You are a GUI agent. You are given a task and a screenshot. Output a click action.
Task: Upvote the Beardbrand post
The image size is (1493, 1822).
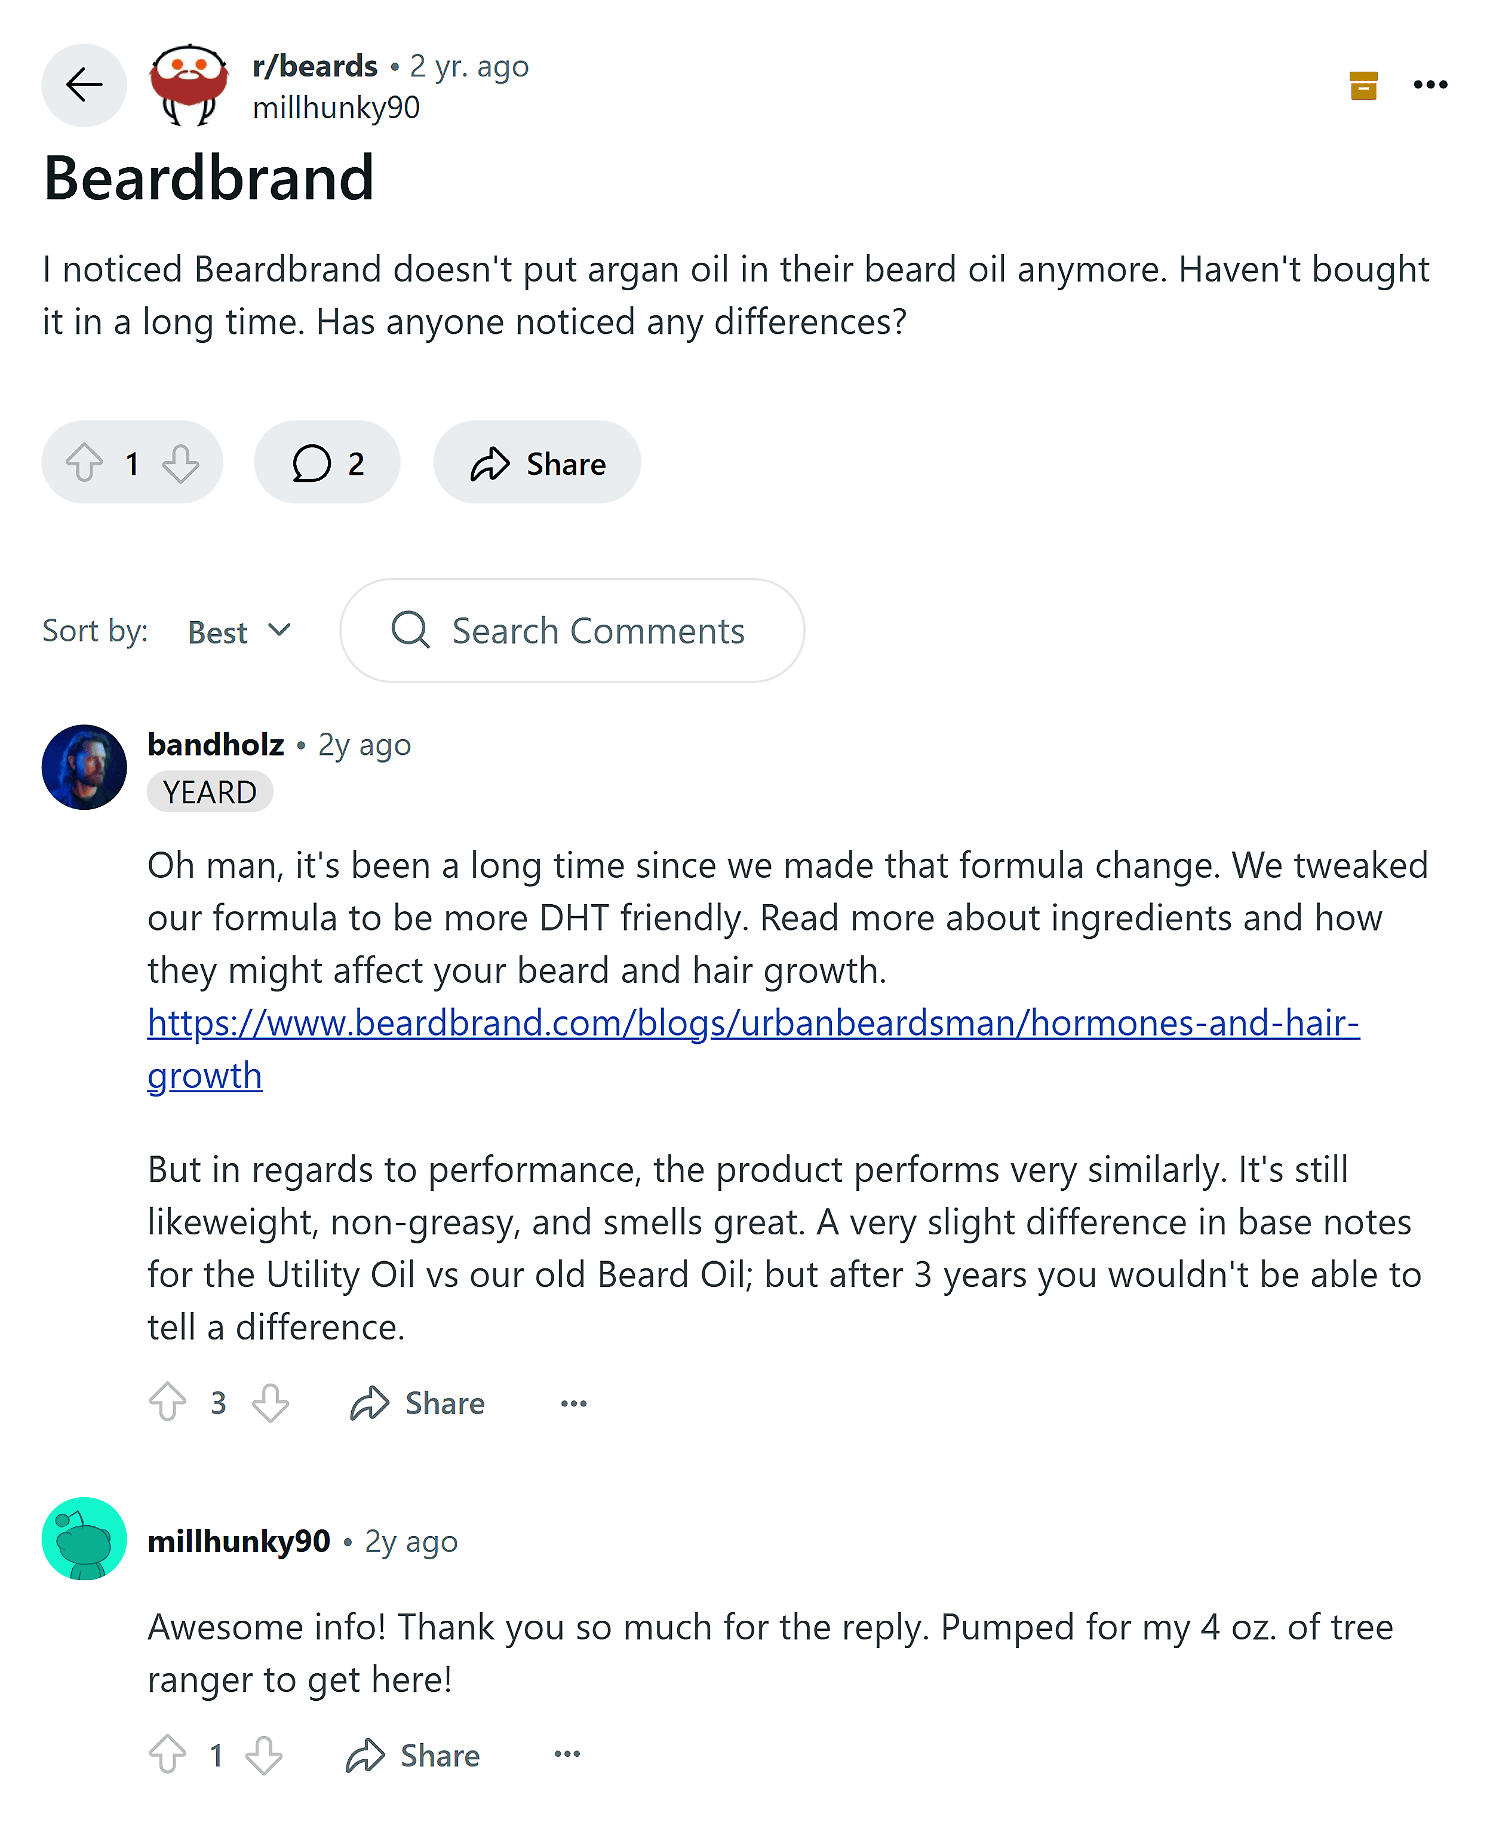(84, 463)
